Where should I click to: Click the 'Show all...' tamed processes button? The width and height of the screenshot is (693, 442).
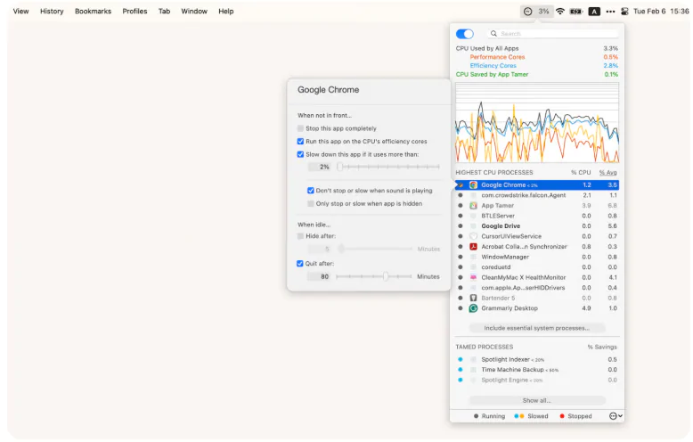(536, 401)
